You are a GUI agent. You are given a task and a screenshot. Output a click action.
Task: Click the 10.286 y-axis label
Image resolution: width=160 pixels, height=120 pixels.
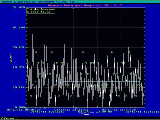[19, 87]
